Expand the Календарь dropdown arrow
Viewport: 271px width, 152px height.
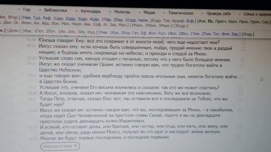[x=76, y=11]
